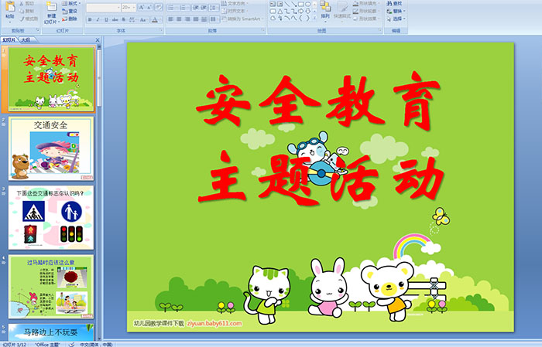
Task: Pick the Down Arrow block shape
Action: pos(307,12)
